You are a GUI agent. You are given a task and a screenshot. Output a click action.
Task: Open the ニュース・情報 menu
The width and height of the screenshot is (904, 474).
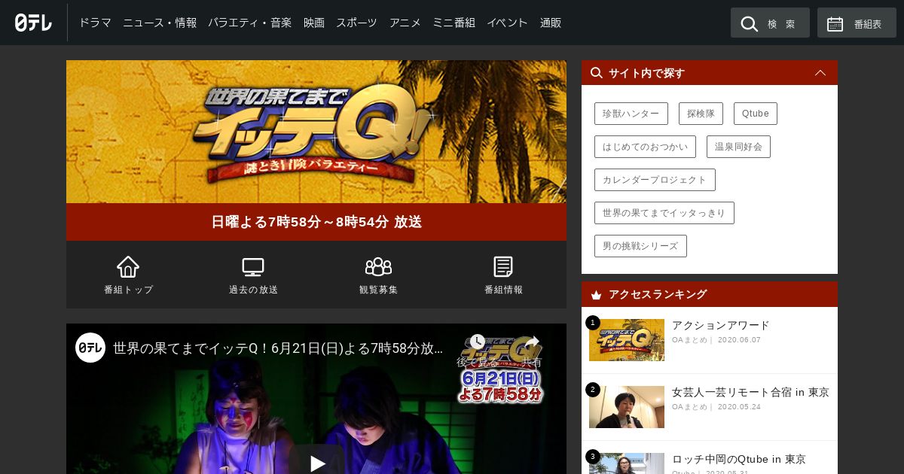[160, 23]
